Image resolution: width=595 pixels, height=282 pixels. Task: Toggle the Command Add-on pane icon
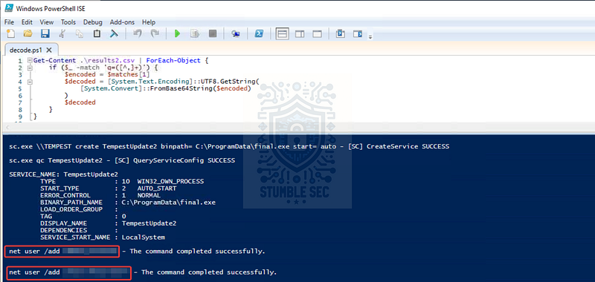(358, 34)
